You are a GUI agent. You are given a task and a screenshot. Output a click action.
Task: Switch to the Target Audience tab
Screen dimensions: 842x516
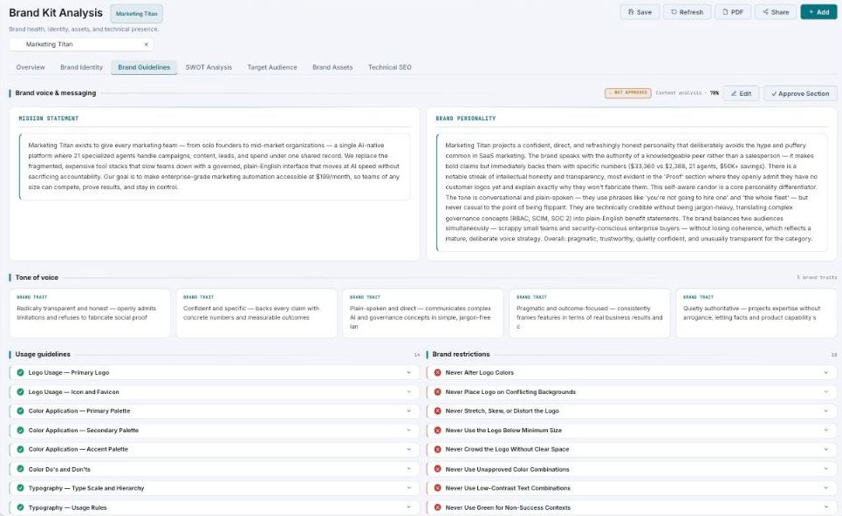[x=271, y=67]
